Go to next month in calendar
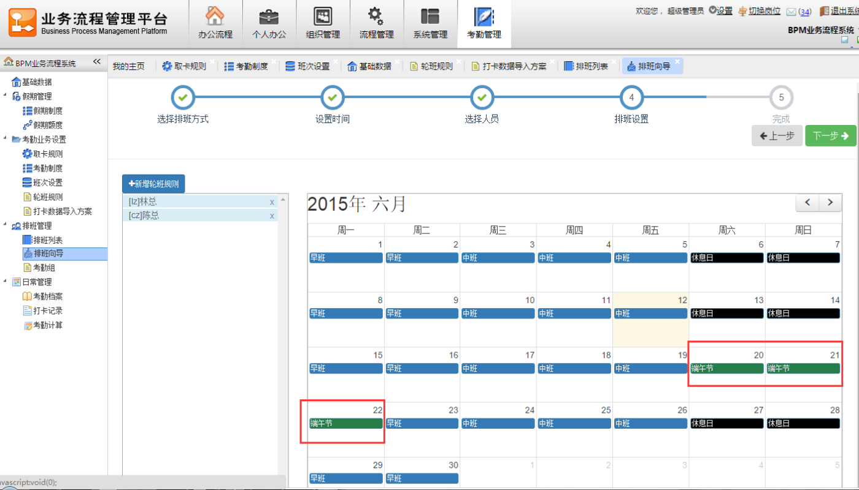Screen dimensions: 859x490 830,202
